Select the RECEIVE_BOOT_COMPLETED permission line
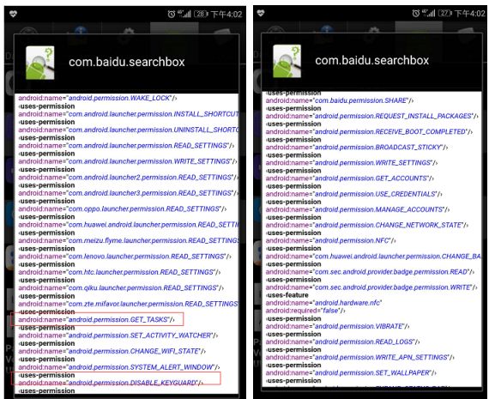 [369, 131]
